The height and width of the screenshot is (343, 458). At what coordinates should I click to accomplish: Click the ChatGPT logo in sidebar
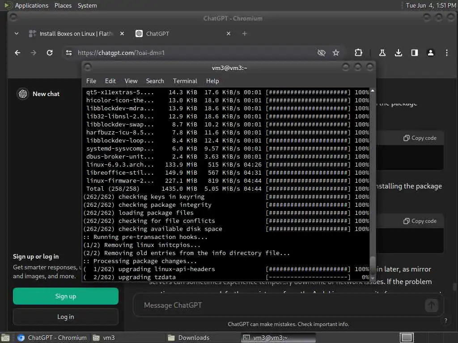tap(23, 94)
